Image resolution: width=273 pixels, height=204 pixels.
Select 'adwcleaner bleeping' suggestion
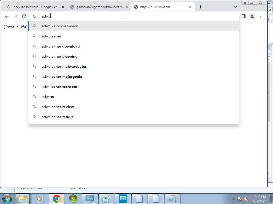coord(134,56)
